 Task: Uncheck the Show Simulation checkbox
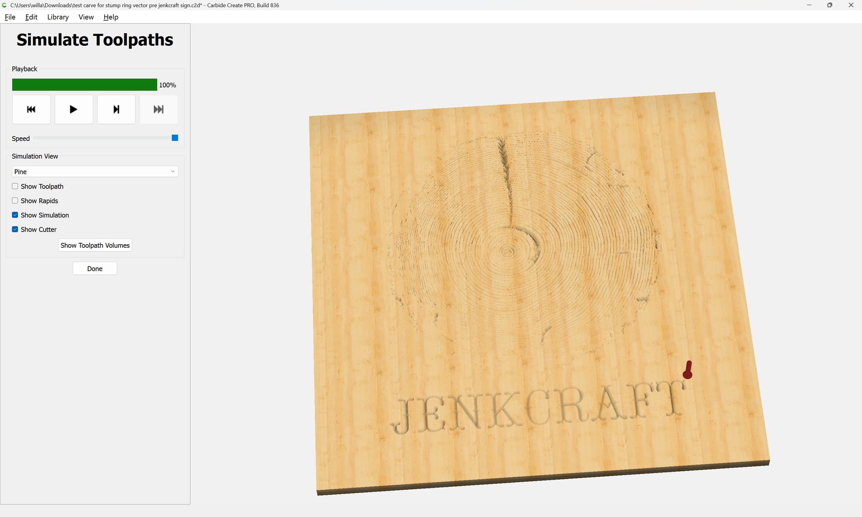tap(15, 215)
